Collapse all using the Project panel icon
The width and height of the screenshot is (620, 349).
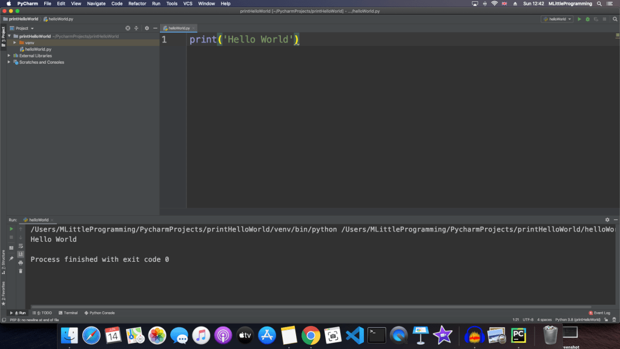(x=136, y=28)
